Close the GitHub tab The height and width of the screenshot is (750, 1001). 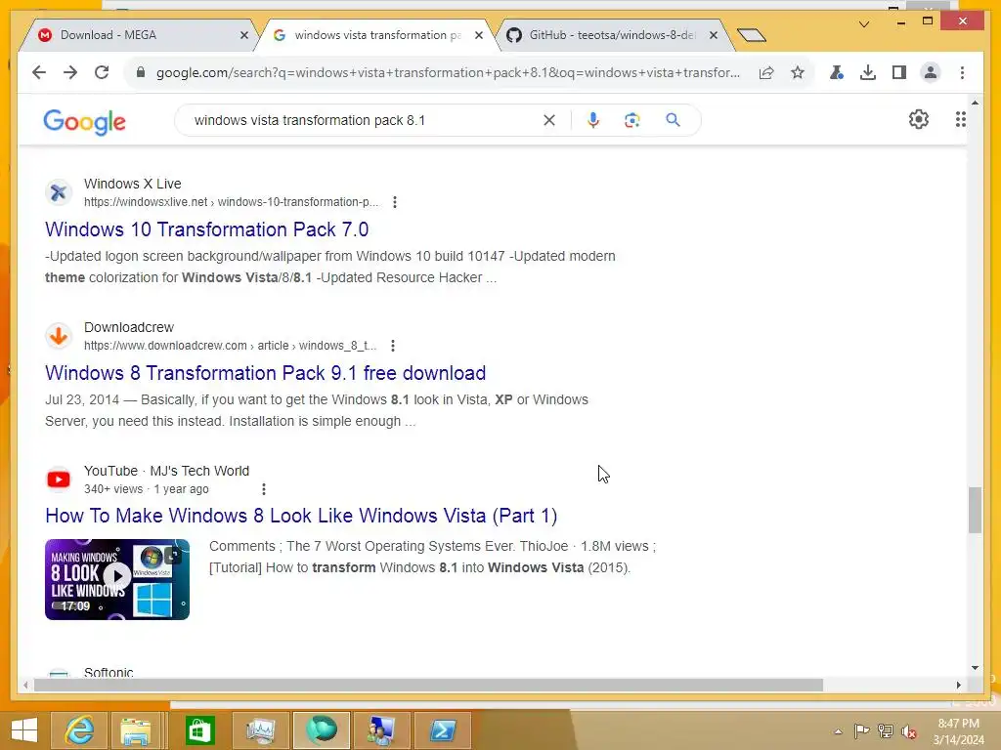coord(714,36)
